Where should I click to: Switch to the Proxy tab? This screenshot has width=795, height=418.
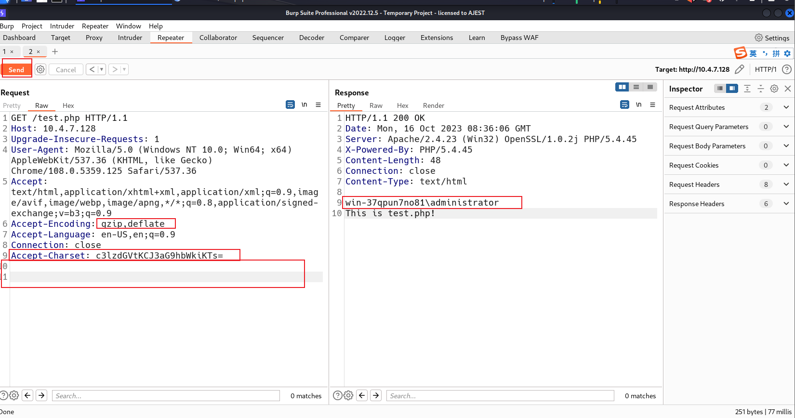[x=94, y=38]
